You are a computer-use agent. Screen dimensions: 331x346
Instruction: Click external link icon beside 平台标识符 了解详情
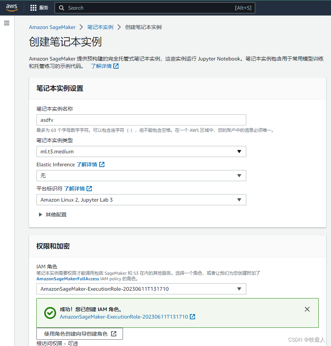89,189
